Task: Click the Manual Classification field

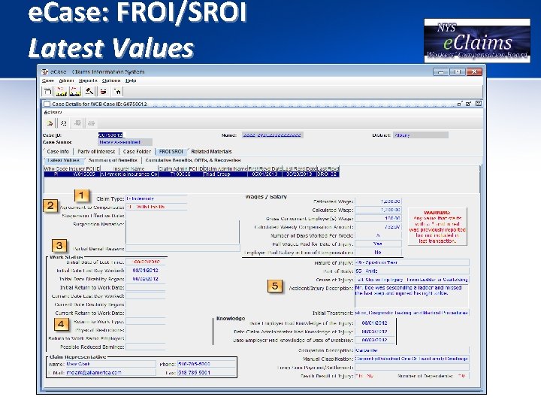Action: click(x=412, y=359)
